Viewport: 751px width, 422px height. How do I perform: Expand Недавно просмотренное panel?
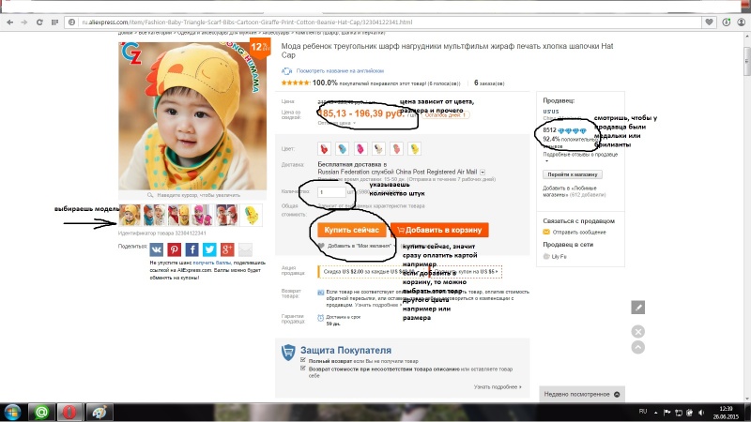pos(582,394)
